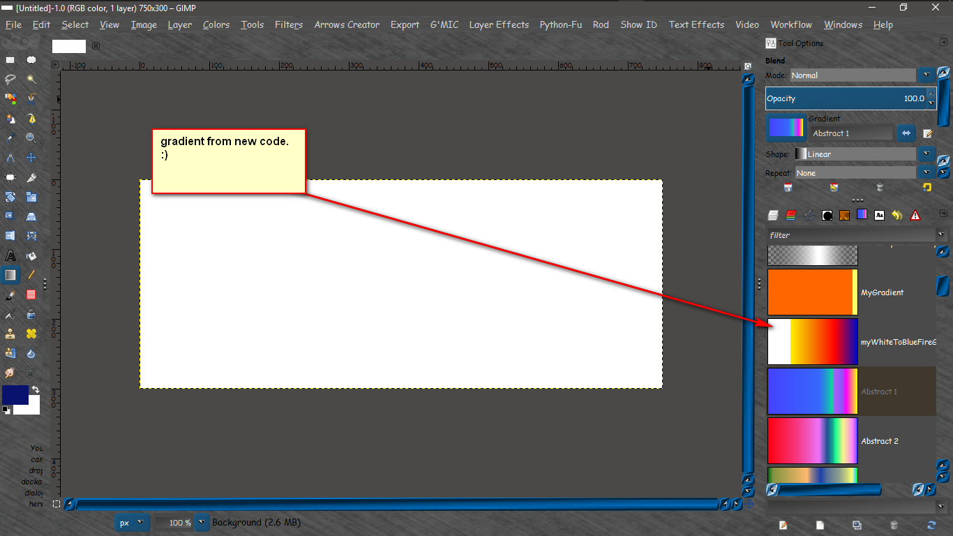Screen dimensions: 953x536
Task: Select the Pencil tool
Action: [x=31, y=275]
